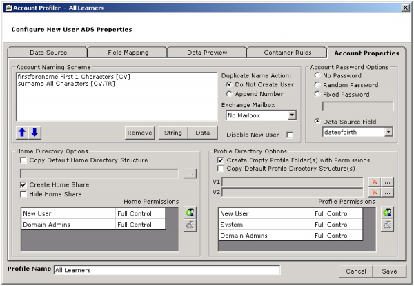Open the Data Preview tab

click(207, 53)
